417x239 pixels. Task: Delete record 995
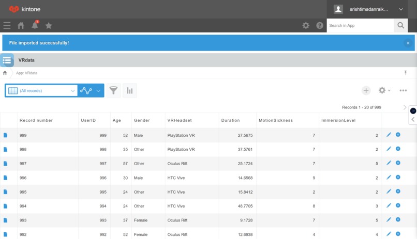pos(398,192)
